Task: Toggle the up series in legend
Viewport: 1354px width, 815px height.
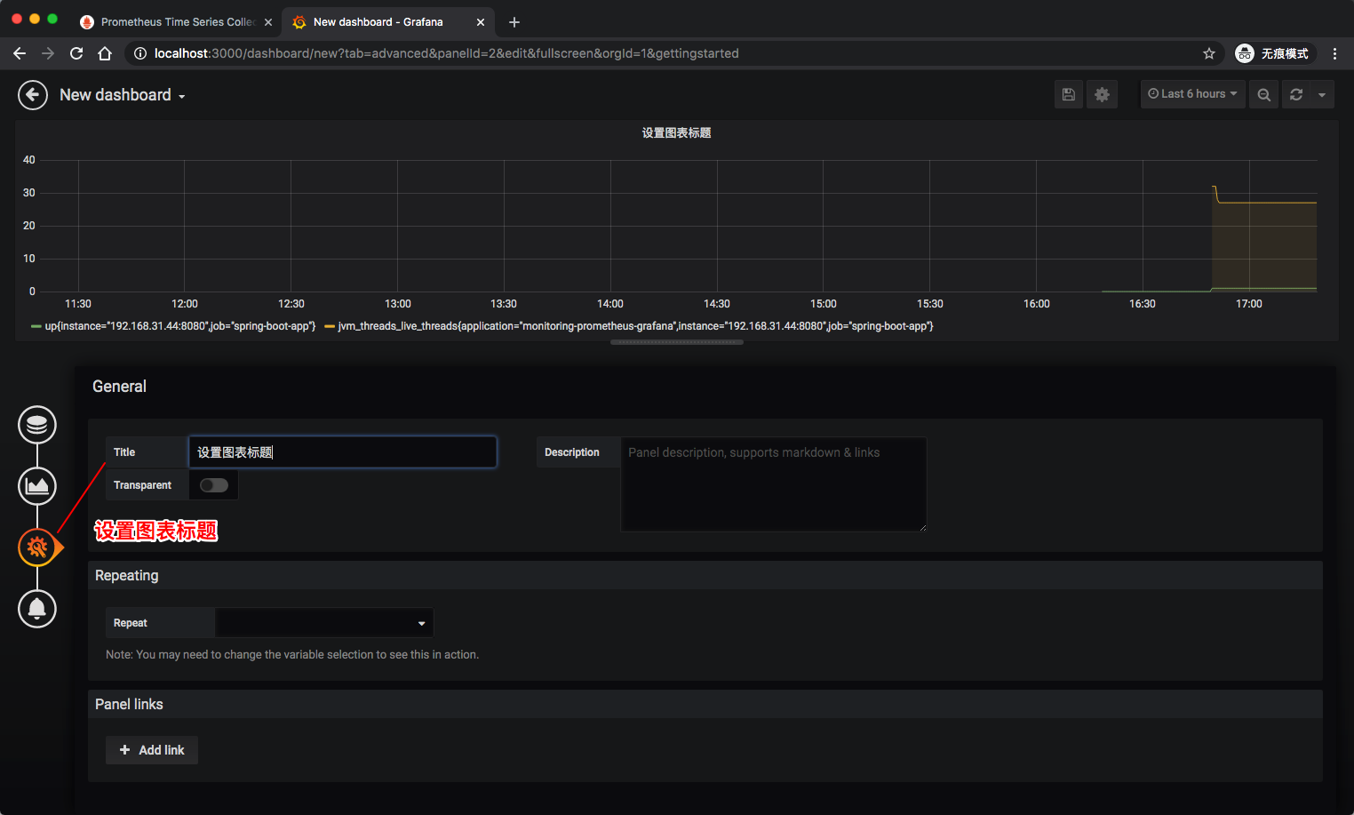Action: point(179,326)
